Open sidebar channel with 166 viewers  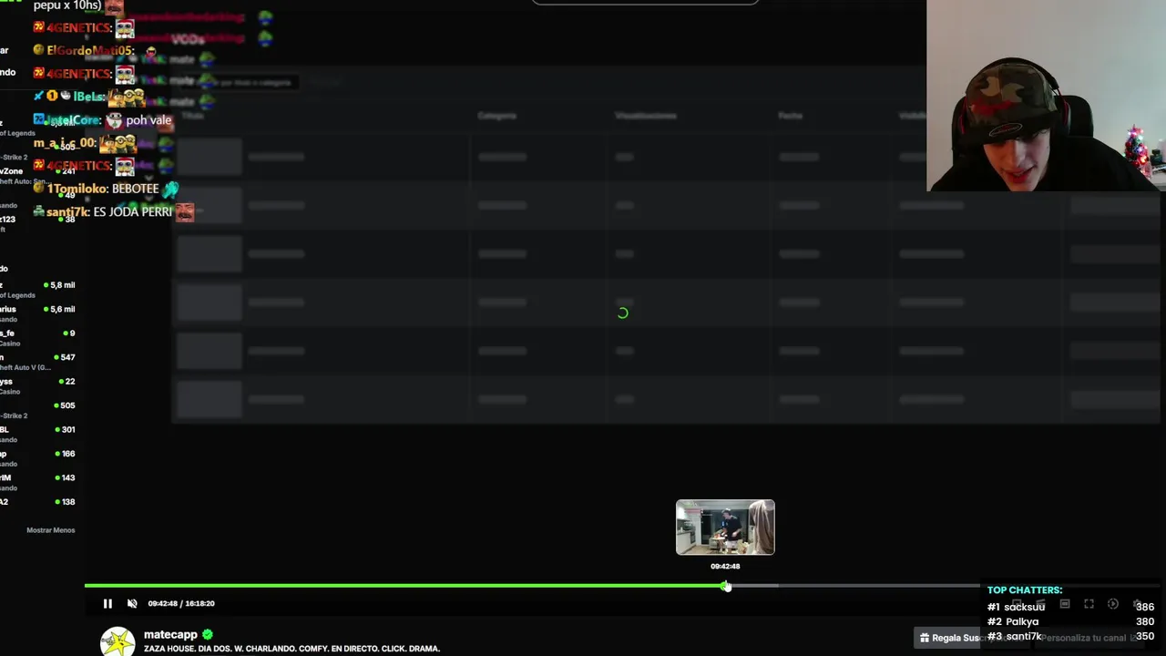tap(38, 457)
